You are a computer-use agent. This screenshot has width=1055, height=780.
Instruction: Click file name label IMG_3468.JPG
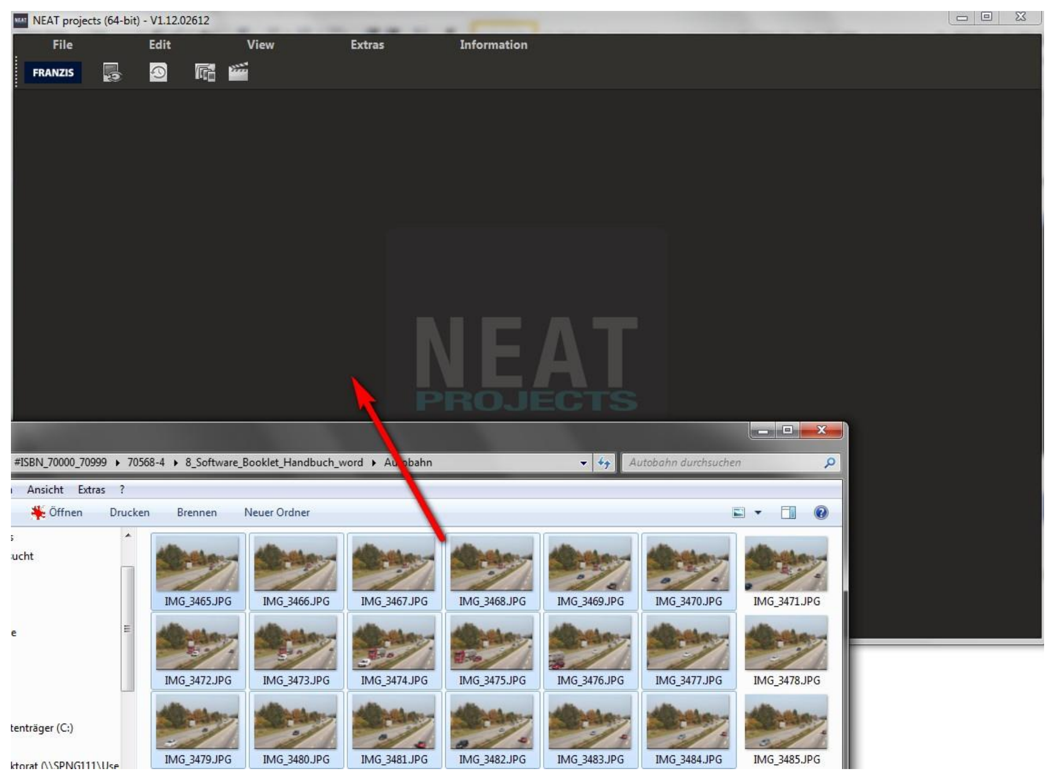pyautogui.click(x=492, y=601)
